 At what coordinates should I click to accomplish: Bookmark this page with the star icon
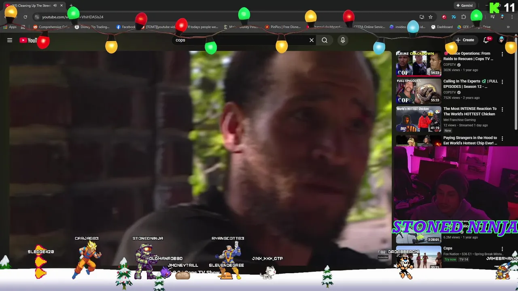coord(431,17)
